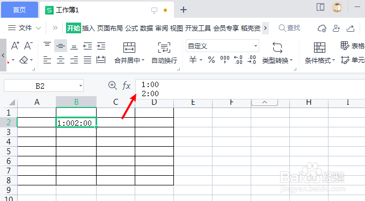Click the table style icon (表格)
The width and height of the screenshot is (365, 201).
click(345, 46)
